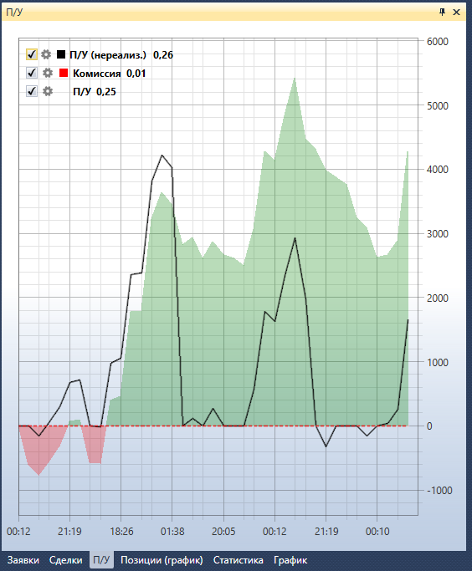Open settings gear for П/У series
Image resolution: width=472 pixels, height=571 pixels.
pos(48,91)
